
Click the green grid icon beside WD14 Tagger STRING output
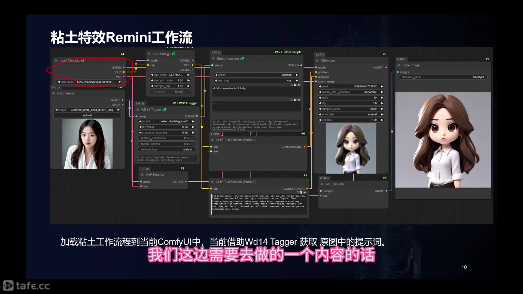(197, 116)
